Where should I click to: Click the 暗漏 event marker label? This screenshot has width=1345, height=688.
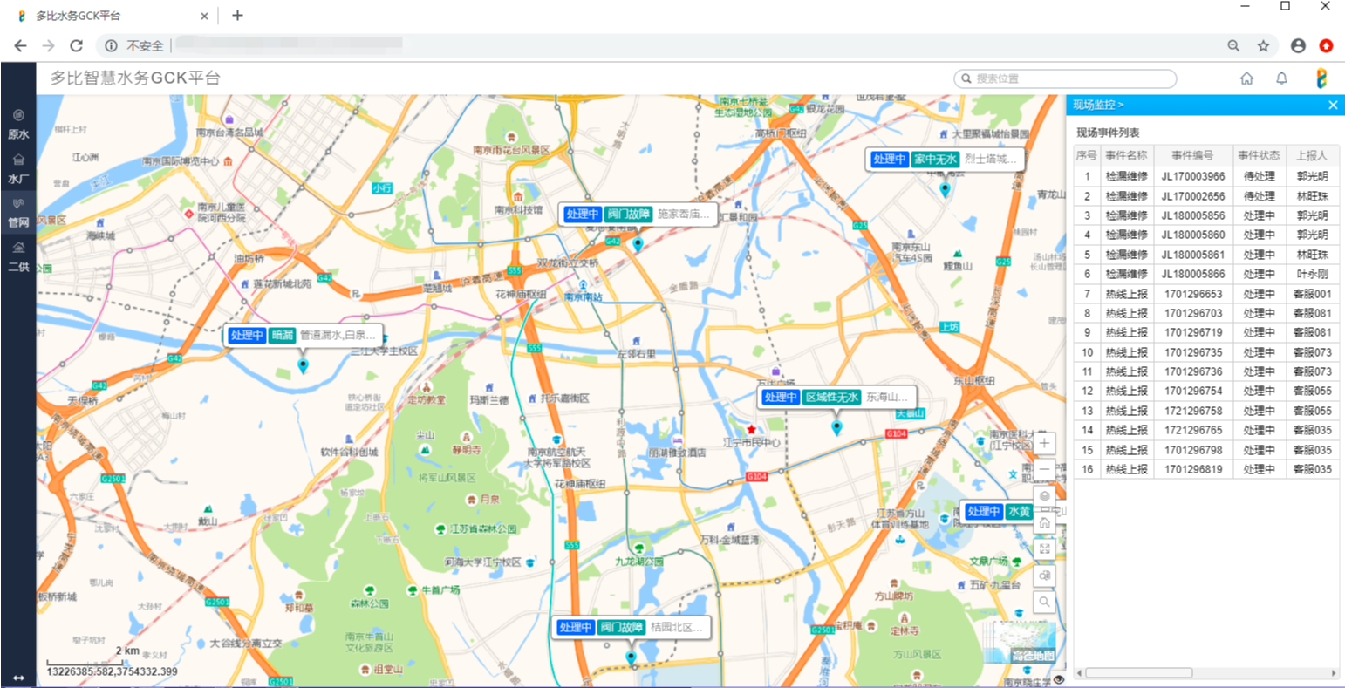point(282,335)
